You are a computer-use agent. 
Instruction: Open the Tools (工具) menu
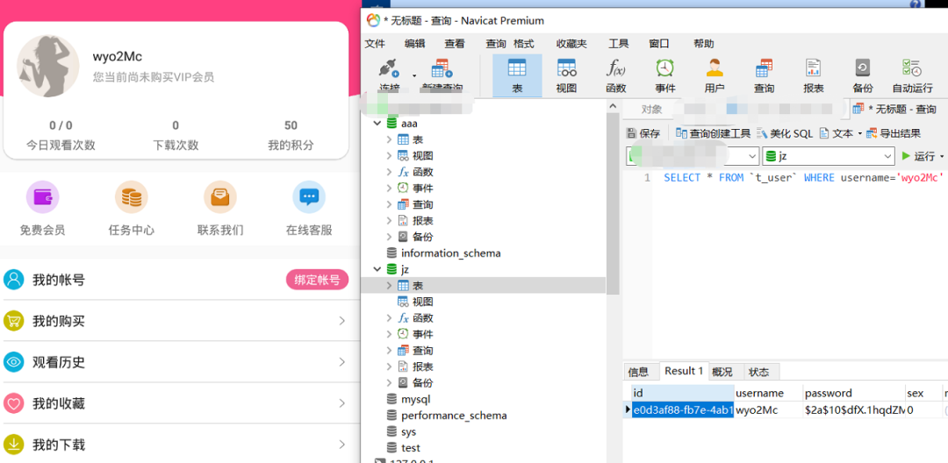tap(618, 44)
